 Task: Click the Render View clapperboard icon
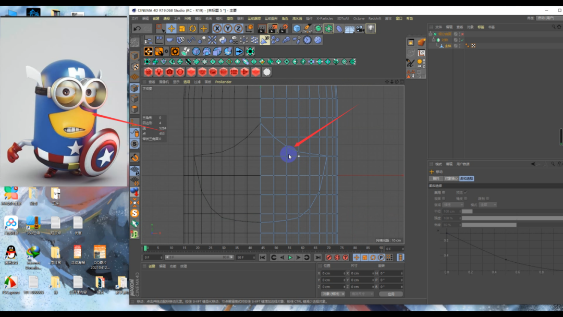262,28
